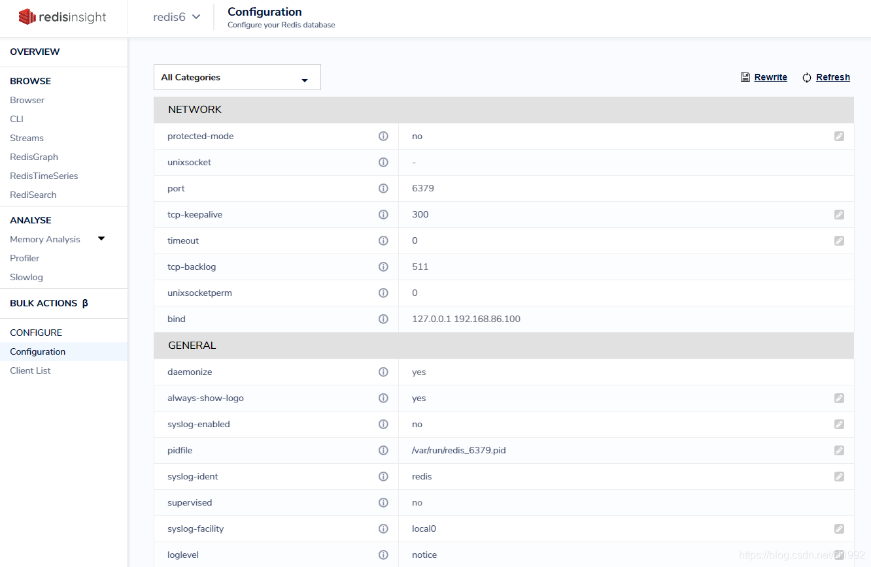
Task: Click info icon for protected-mode
Action: 384,136
